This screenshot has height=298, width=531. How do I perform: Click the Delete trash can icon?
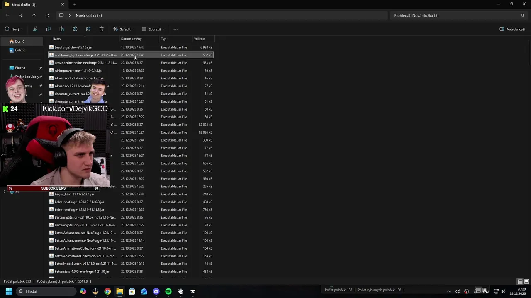pos(101,29)
